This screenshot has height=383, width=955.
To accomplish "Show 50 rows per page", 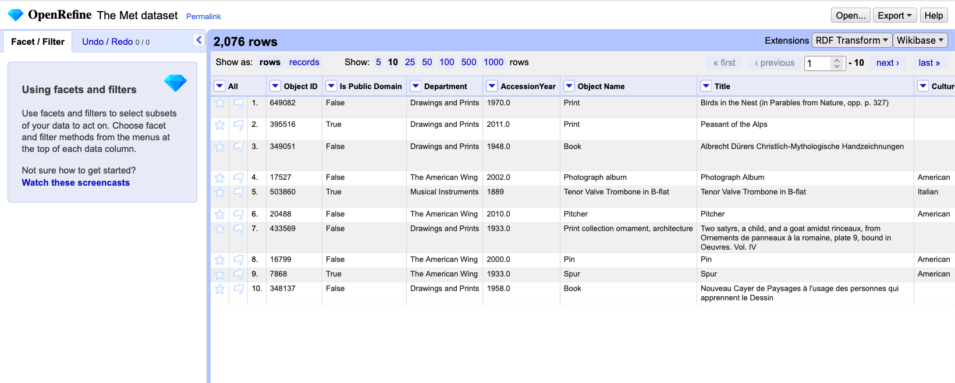I will 427,62.
